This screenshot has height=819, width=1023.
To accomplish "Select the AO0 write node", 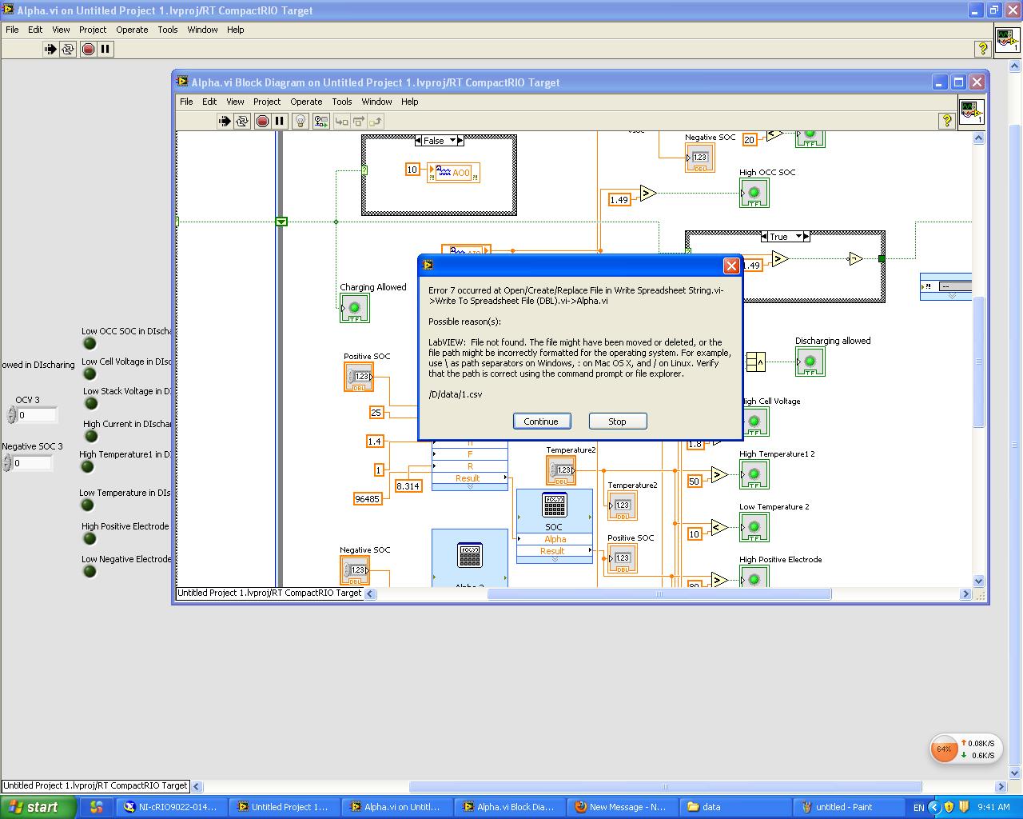I will pyautogui.click(x=453, y=173).
